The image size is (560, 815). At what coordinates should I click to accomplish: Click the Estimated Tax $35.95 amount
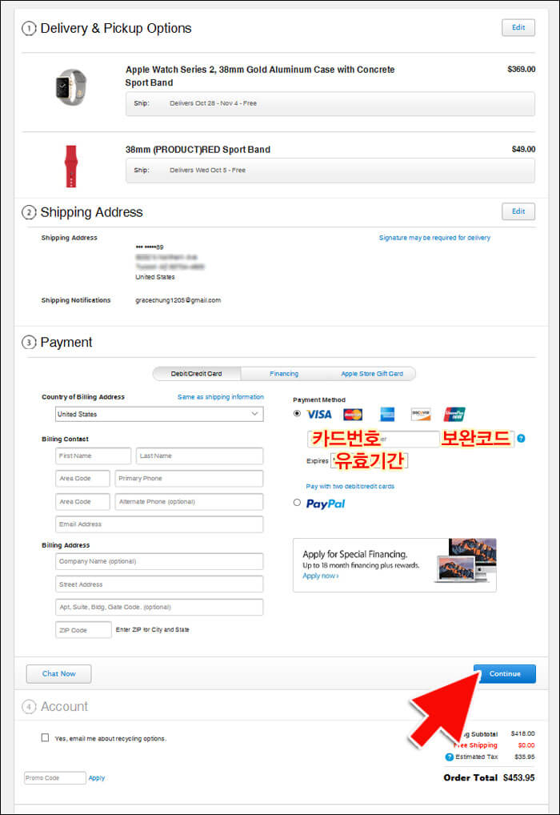tap(524, 757)
